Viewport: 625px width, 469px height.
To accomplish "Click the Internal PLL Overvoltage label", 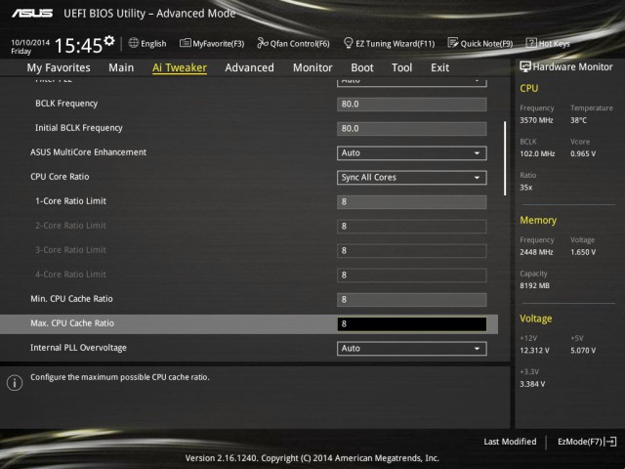I will 78,348.
